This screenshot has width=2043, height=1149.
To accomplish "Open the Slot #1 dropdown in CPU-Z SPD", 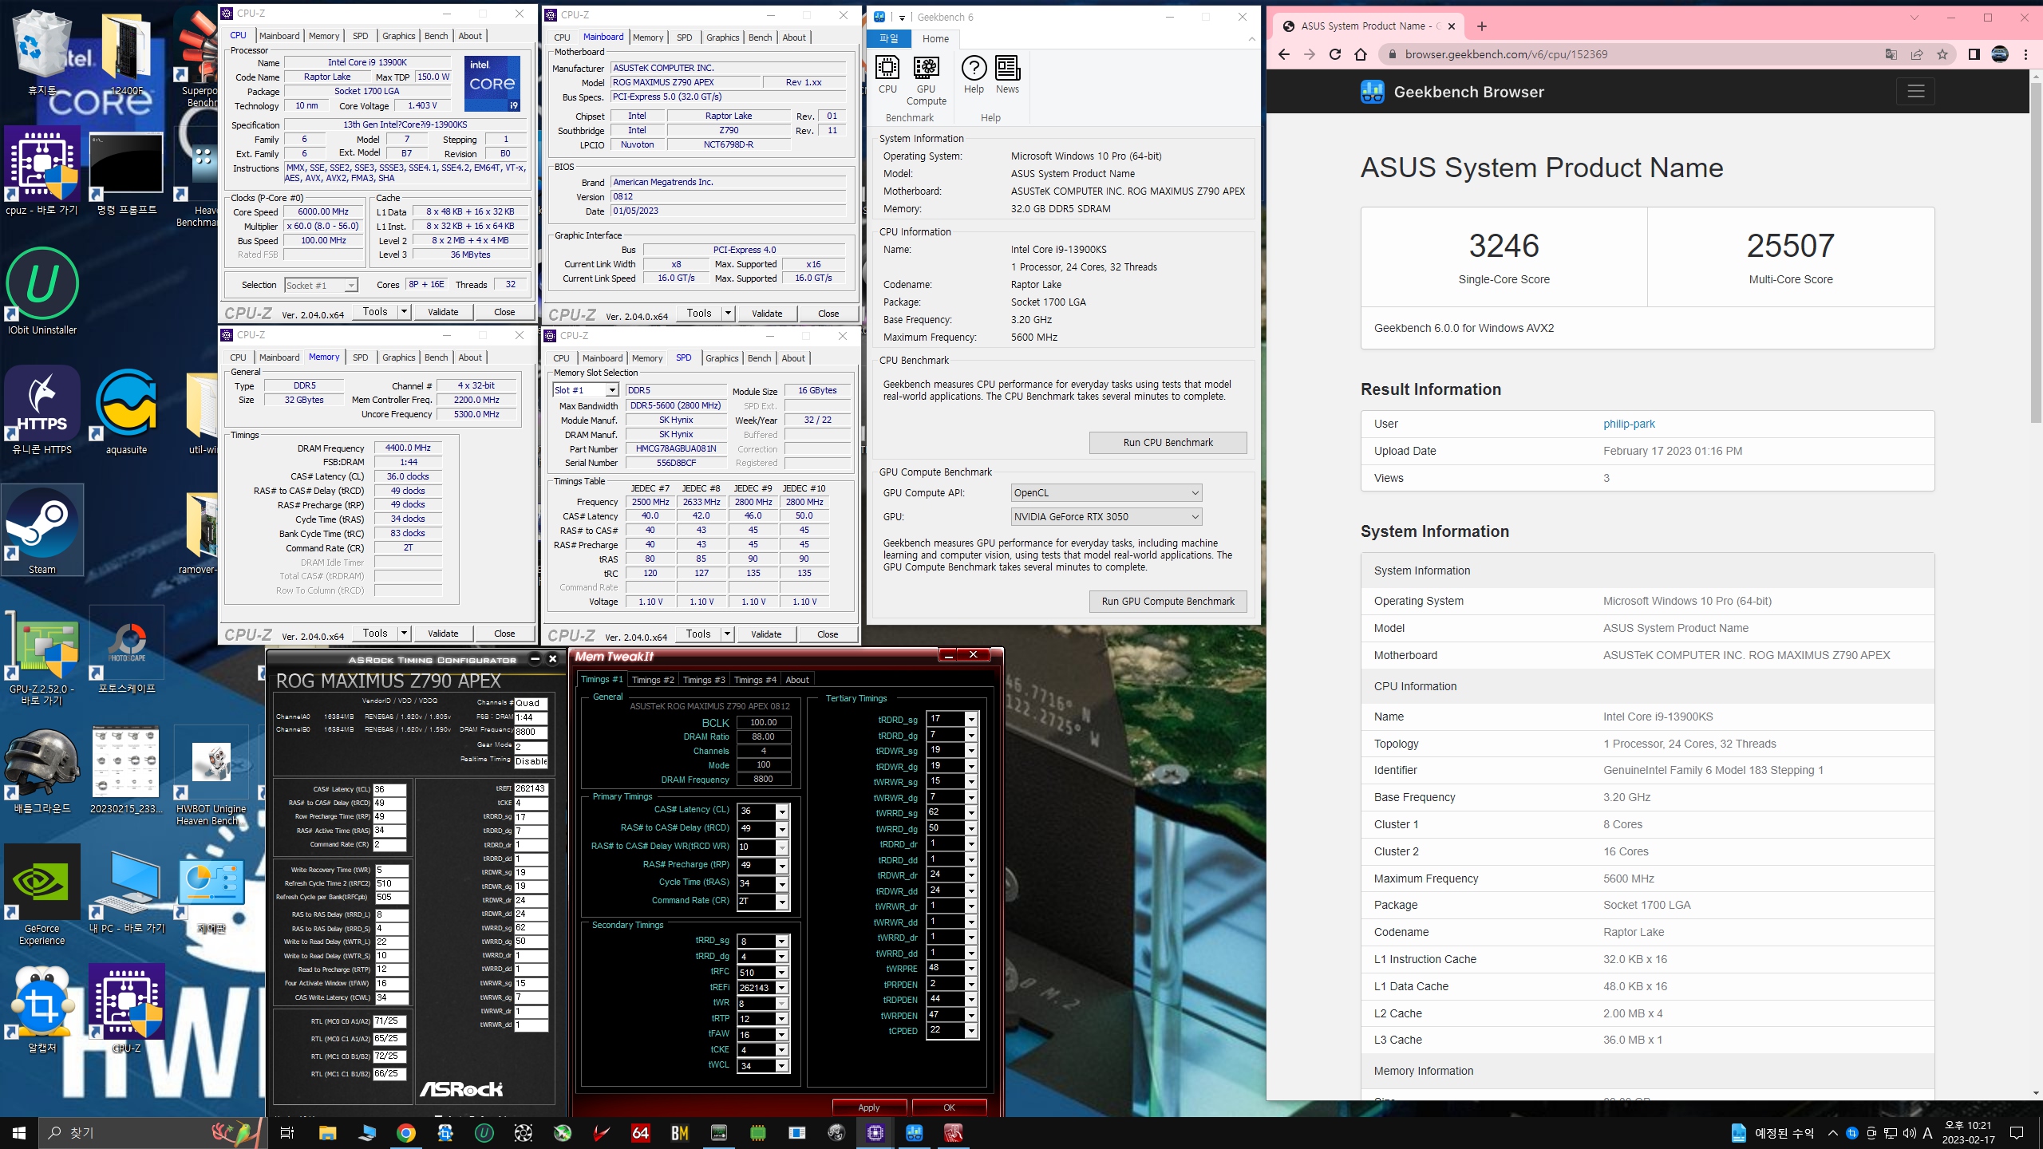I will 586,390.
